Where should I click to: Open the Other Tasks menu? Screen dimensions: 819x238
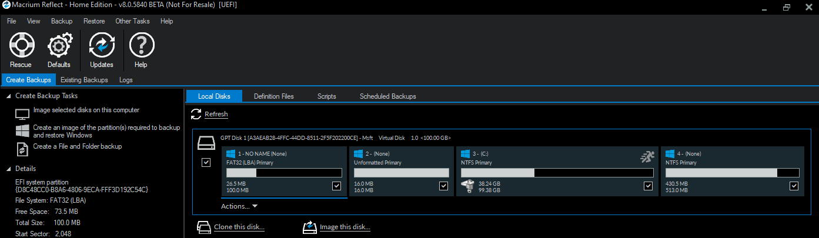132,21
